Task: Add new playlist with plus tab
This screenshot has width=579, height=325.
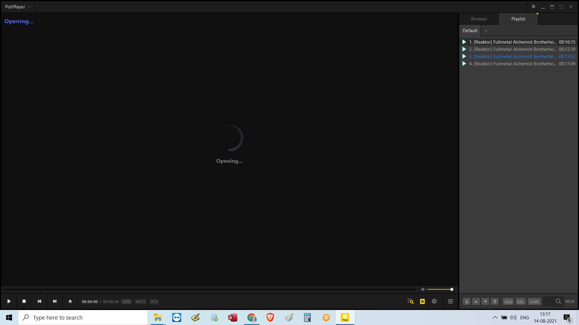Action: pyautogui.click(x=486, y=31)
